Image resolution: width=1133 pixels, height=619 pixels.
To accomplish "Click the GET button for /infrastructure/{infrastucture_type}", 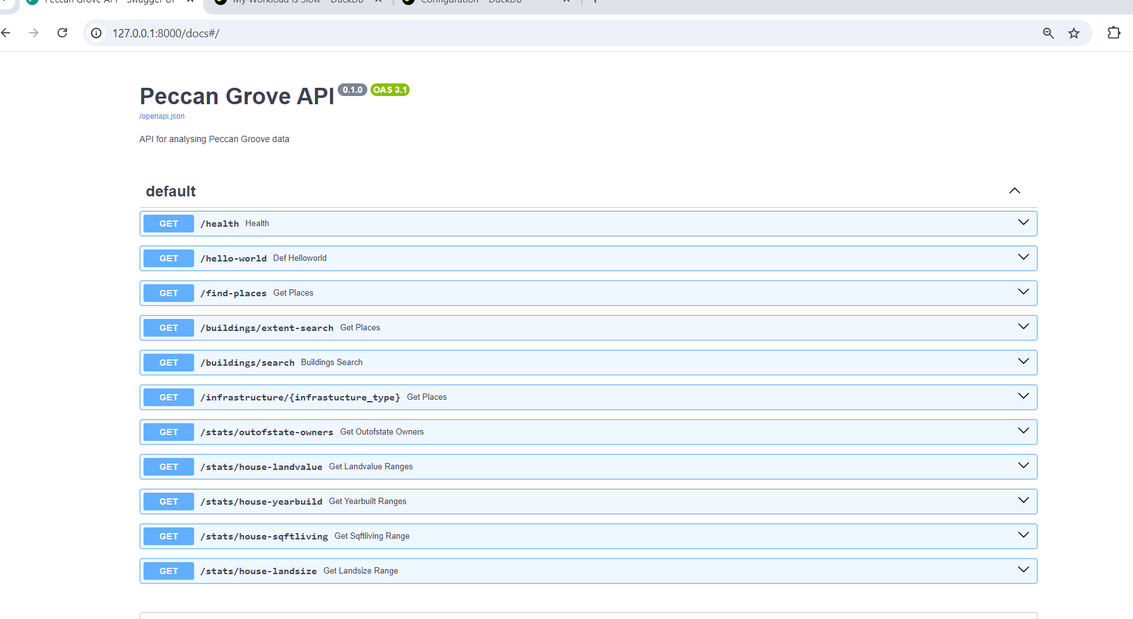I will pos(169,397).
